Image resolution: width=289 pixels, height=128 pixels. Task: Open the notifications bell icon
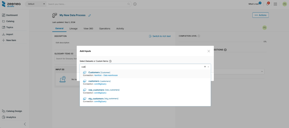point(268,4)
